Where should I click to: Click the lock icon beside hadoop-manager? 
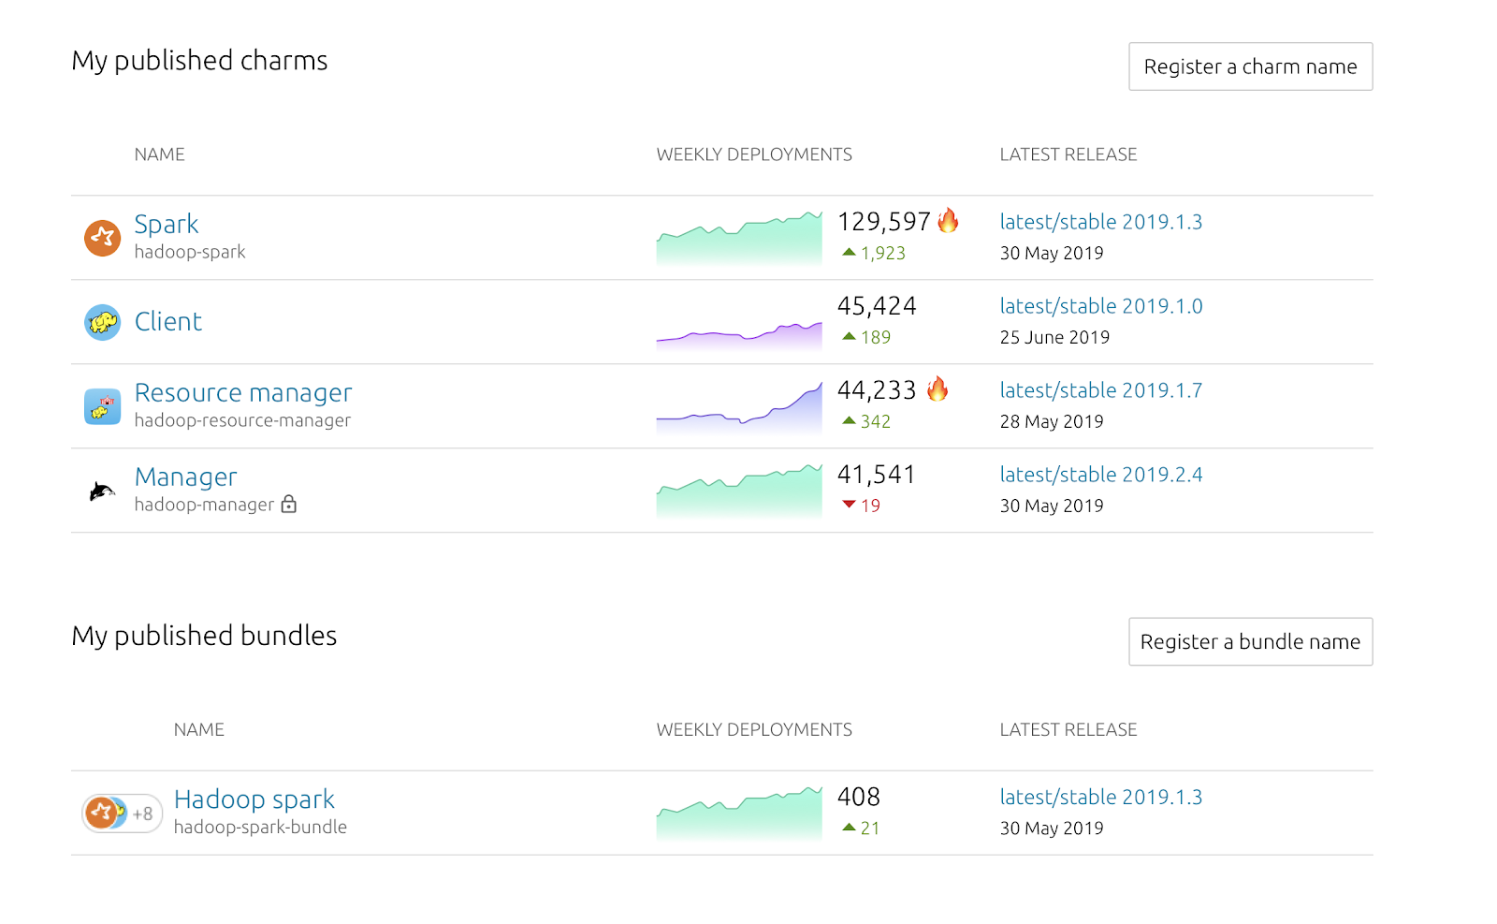click(x=289, y=505)
